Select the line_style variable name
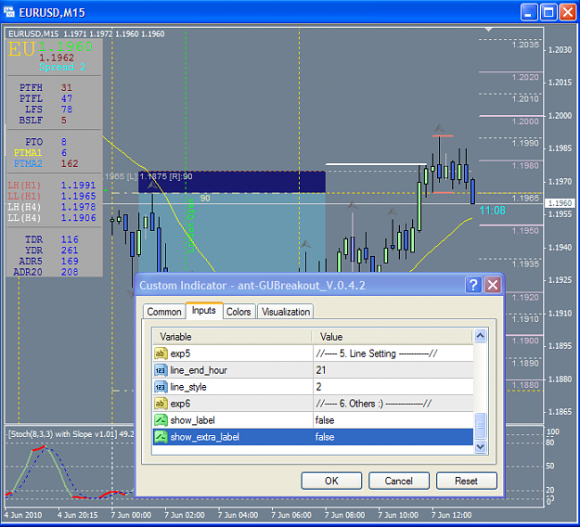 coord(188,387)
